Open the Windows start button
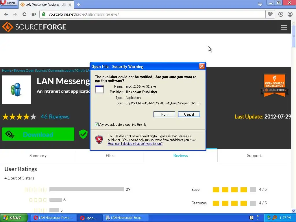This screenshot has height=222, width=296. click(14, 218)
